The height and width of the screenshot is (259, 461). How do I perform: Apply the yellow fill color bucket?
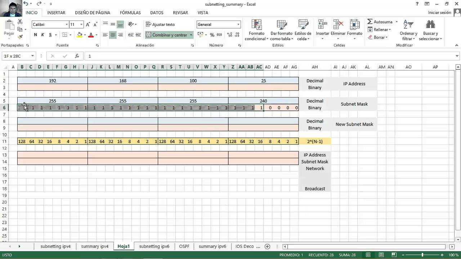[80, 35]
